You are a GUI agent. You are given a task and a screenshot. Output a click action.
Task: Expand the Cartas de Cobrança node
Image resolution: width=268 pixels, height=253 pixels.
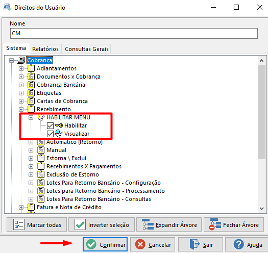point(21,102)
